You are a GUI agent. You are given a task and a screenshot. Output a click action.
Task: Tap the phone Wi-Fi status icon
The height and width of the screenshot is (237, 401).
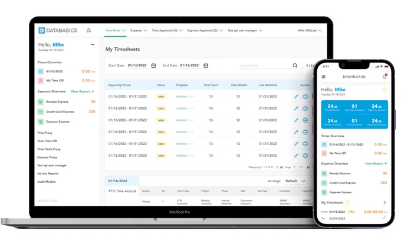pyautogui.click(x=382, y=67)
